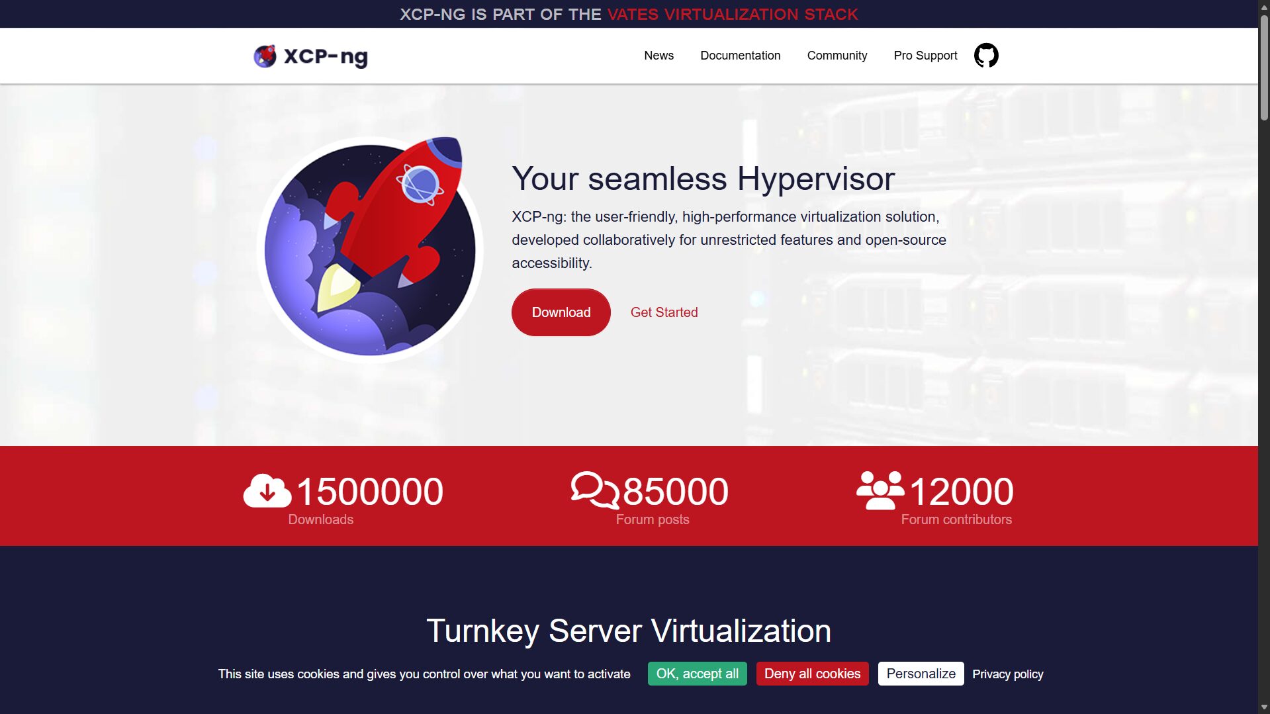Click the 12000 forum contributors number
This screenshot has height=714, width=1270.
coord(962,492)
